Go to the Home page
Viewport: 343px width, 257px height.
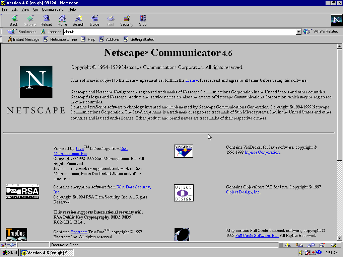pyautogui.click(x=62, y=21)
